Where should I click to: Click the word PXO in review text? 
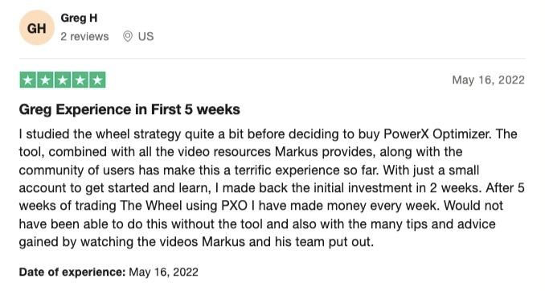coord(234,206)
